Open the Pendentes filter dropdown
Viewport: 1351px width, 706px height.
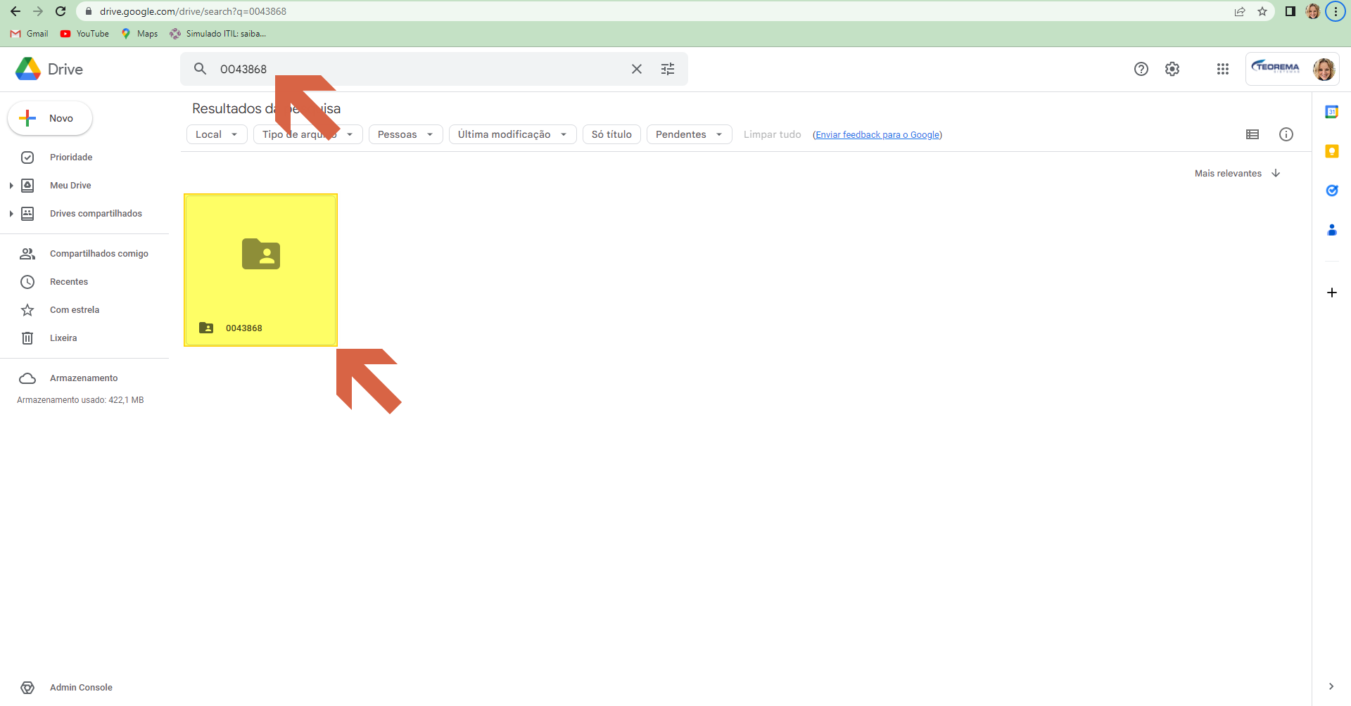coord(690,134)
